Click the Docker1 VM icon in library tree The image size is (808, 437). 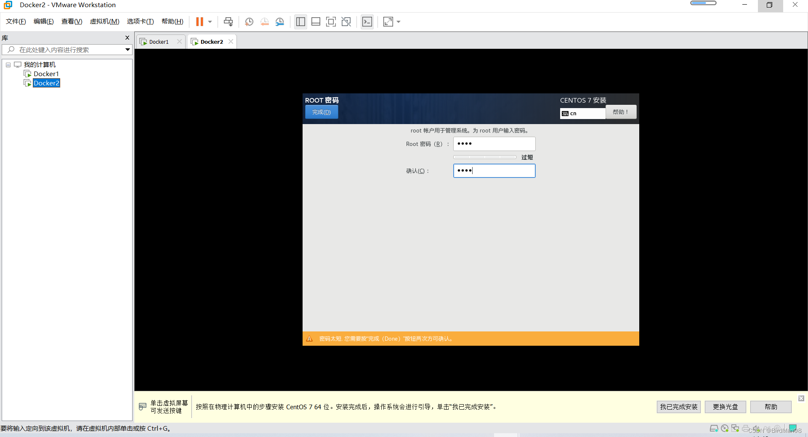click(x=28, y=74)
